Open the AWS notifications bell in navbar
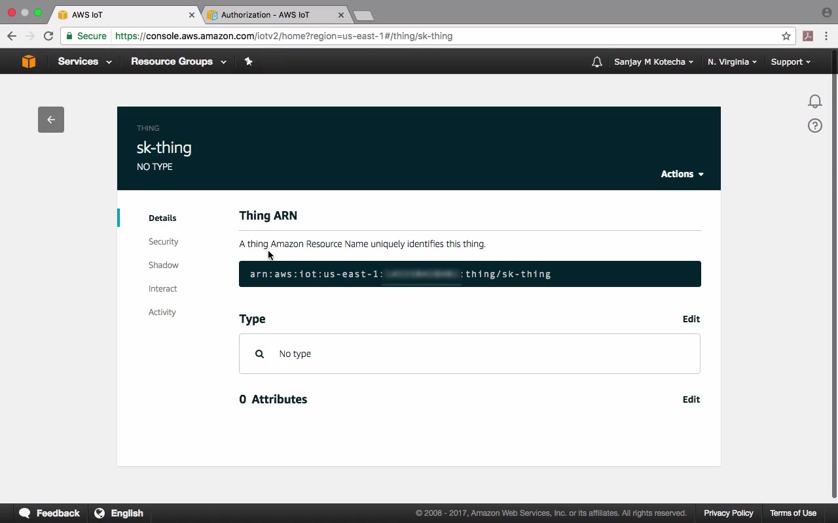The width and height of the screenshot is (838, 523). tap(596, 62)
